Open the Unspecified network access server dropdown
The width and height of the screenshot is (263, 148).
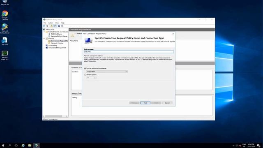click(x=107, y=72)
